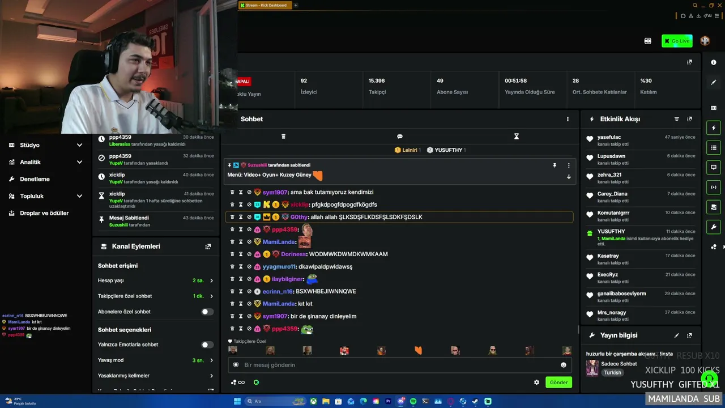Screen dimensions: 725x408
Task: Toggle the chat panel icon in right sidebar
Action: 714,168
